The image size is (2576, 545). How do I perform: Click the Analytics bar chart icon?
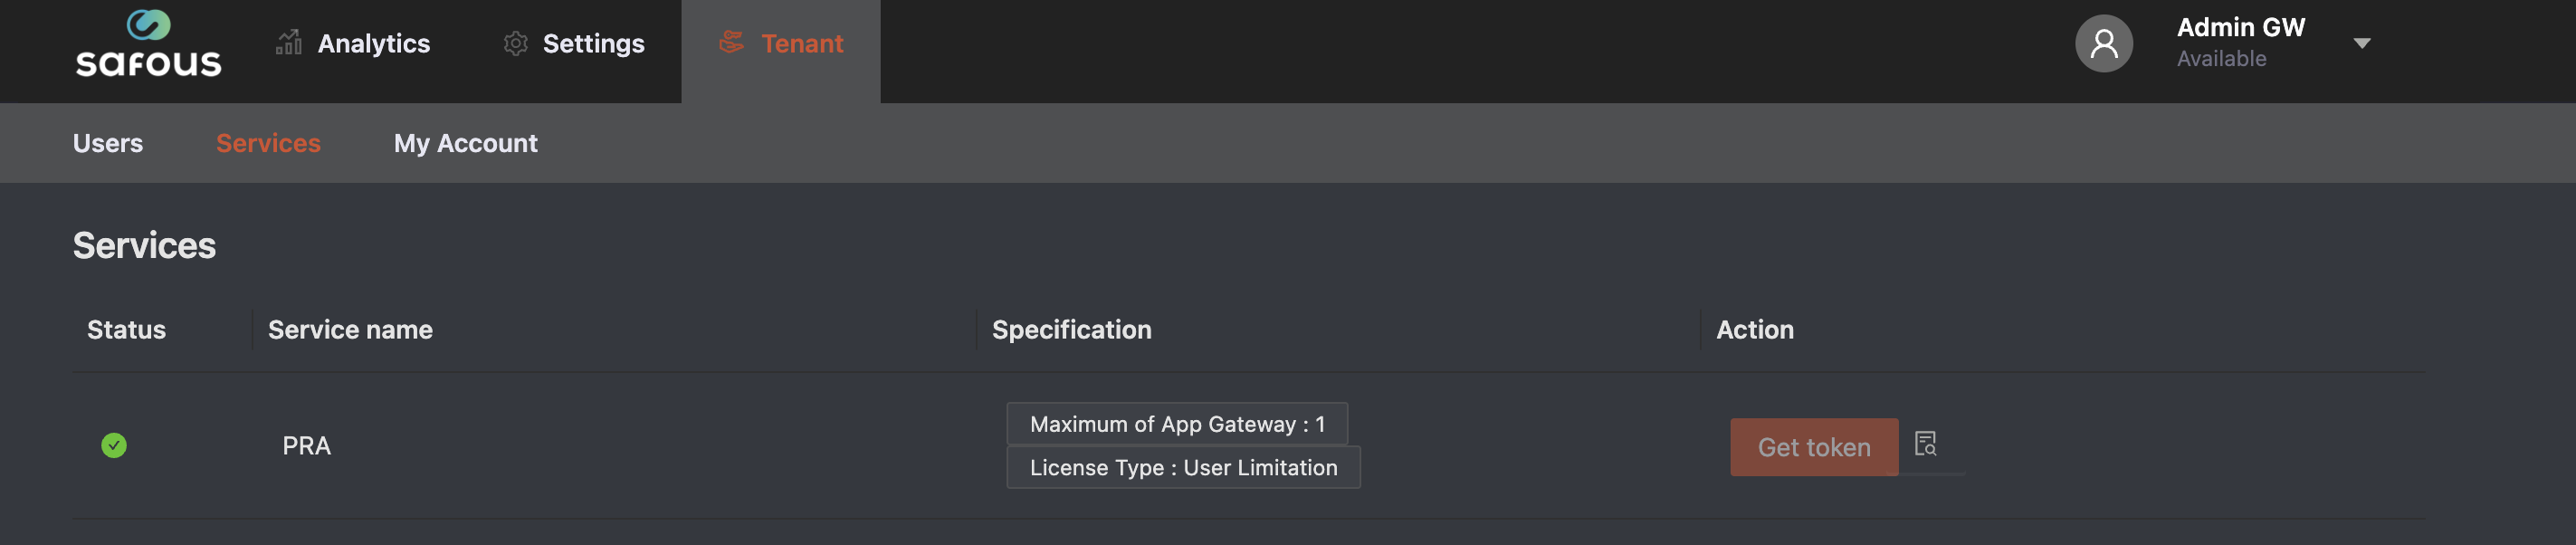(289, 43)
